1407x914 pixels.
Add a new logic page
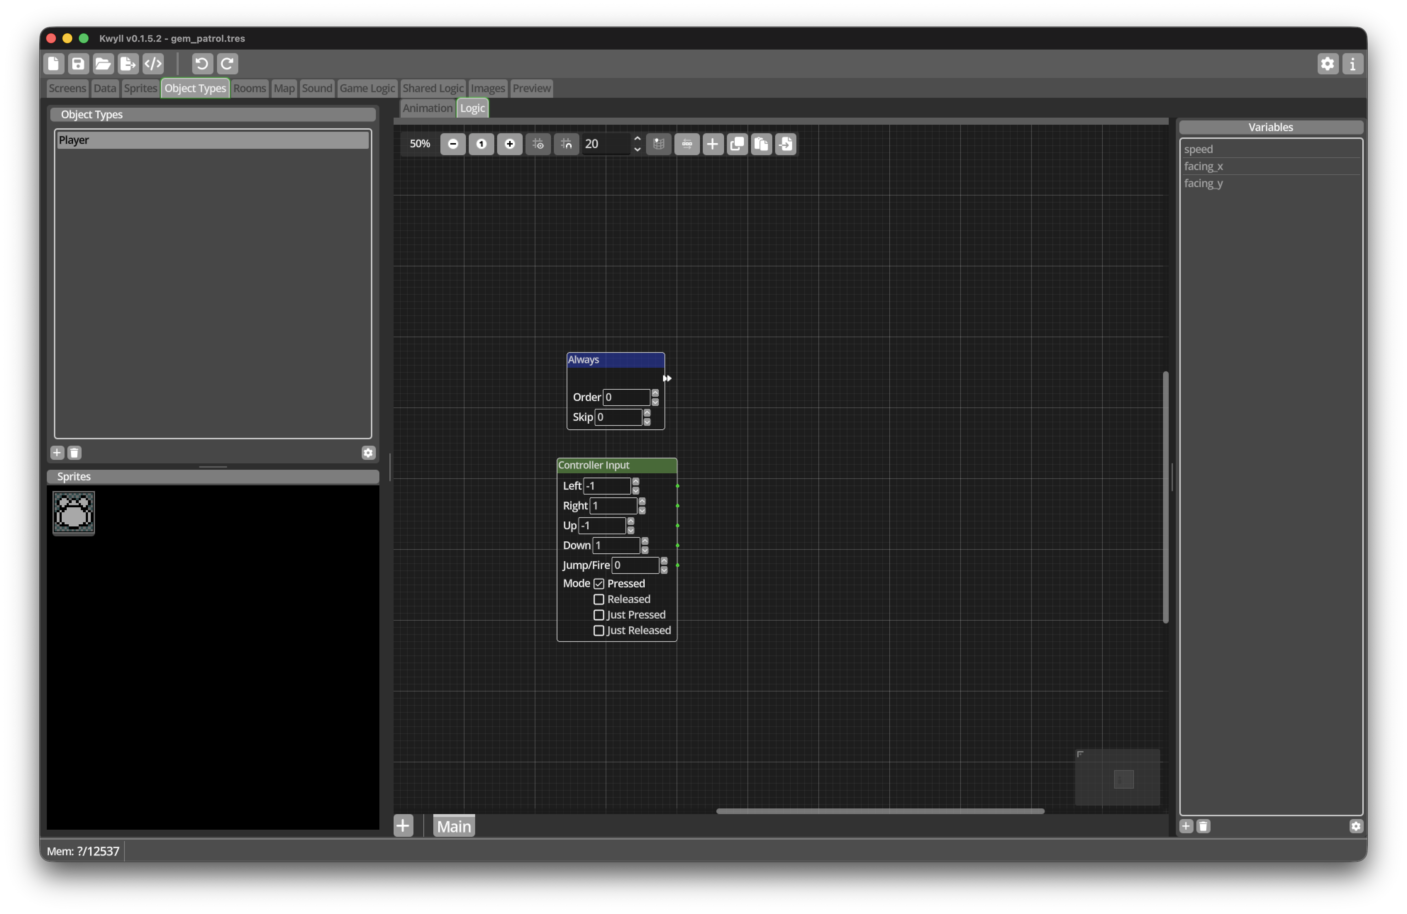tap(403, 825)
